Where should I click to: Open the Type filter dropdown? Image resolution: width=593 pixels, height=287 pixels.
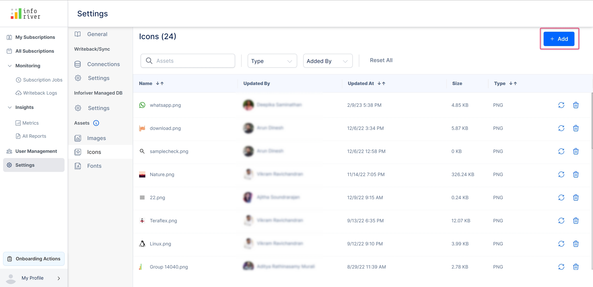coord(272,61)
